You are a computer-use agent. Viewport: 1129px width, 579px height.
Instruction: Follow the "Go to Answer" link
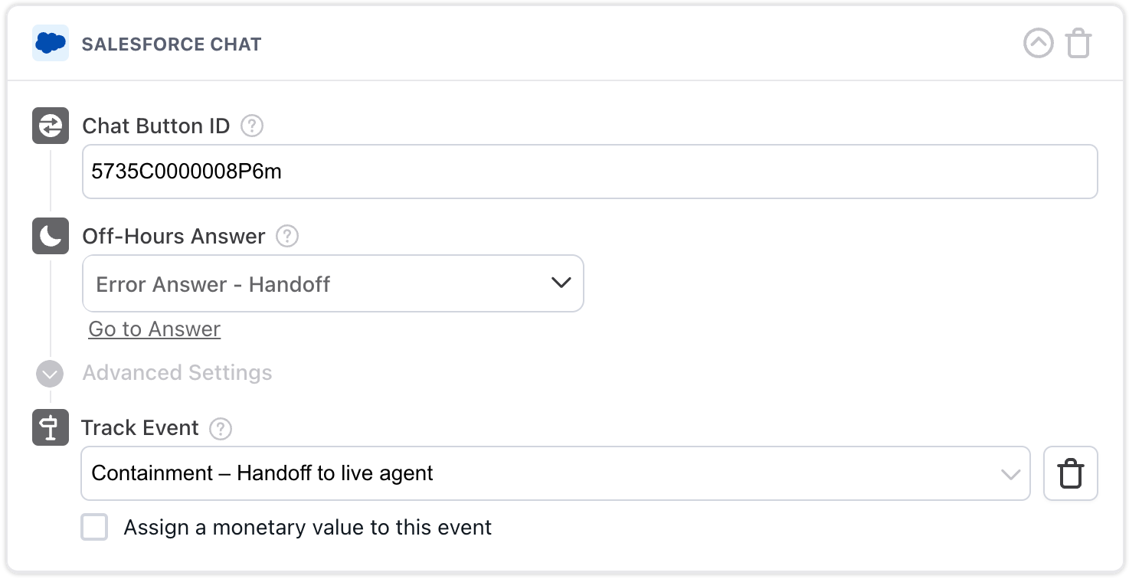pyautogui.click(x=154, y=329)
